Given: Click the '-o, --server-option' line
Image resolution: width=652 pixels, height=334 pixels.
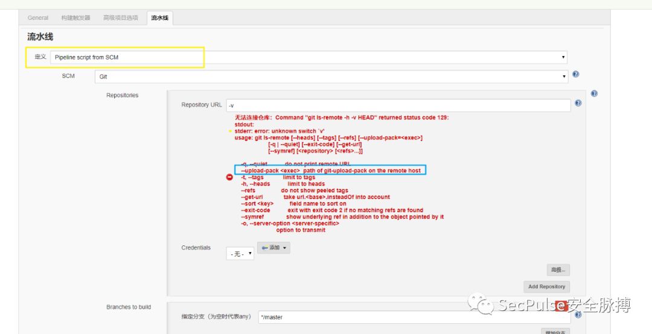Looking at the screenshot, I should 290,224.
